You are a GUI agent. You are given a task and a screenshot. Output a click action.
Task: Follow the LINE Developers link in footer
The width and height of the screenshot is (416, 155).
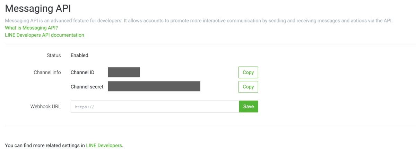pos(104,145)
